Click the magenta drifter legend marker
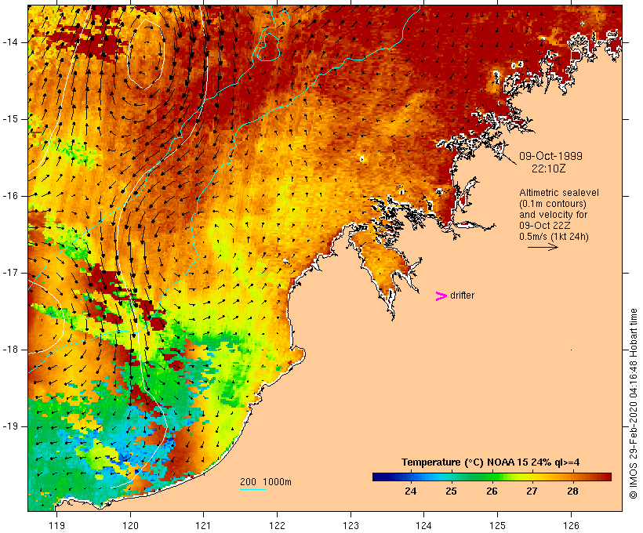This screenshot has width=643, height=533. (441, 296)
